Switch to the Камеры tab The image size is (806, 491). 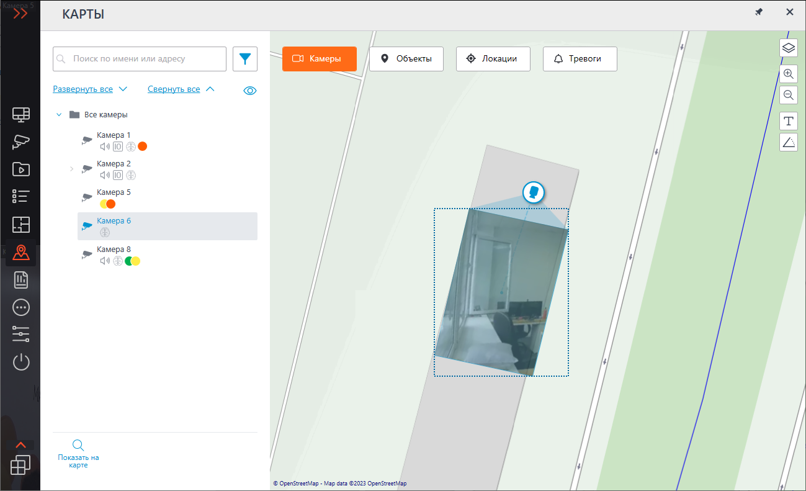pos(320,58)
